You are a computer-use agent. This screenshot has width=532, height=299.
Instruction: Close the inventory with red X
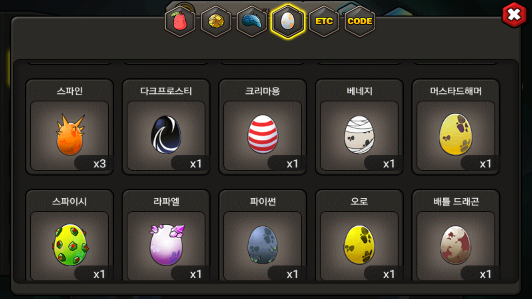point(514,15)
